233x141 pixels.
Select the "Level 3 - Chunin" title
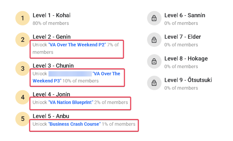53,65
